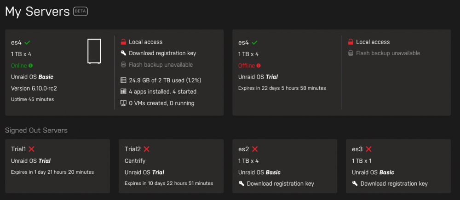This screenshot has height=200, width=460.
Task: Click flash backup icon in offline es4 card
Action: (x=351, y=53)
